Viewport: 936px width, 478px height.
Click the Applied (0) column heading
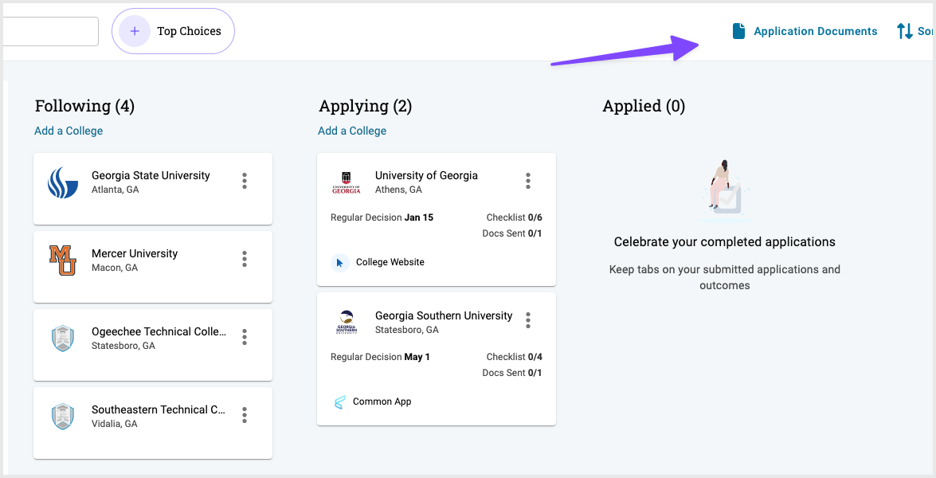[x=644, y=106]
